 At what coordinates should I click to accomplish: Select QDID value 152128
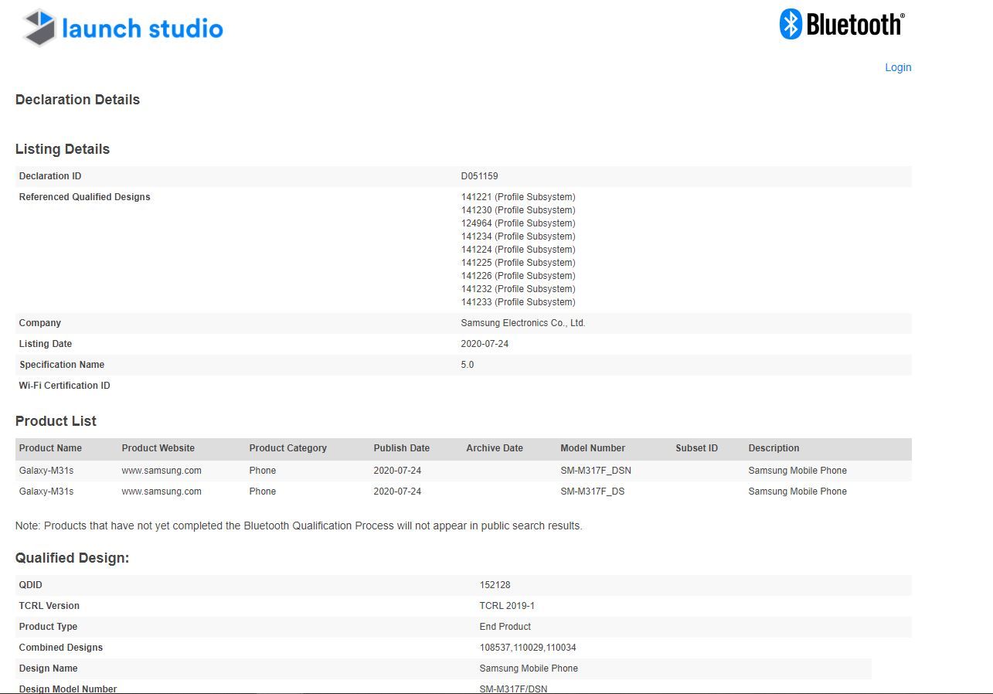(x=495, y=585)
